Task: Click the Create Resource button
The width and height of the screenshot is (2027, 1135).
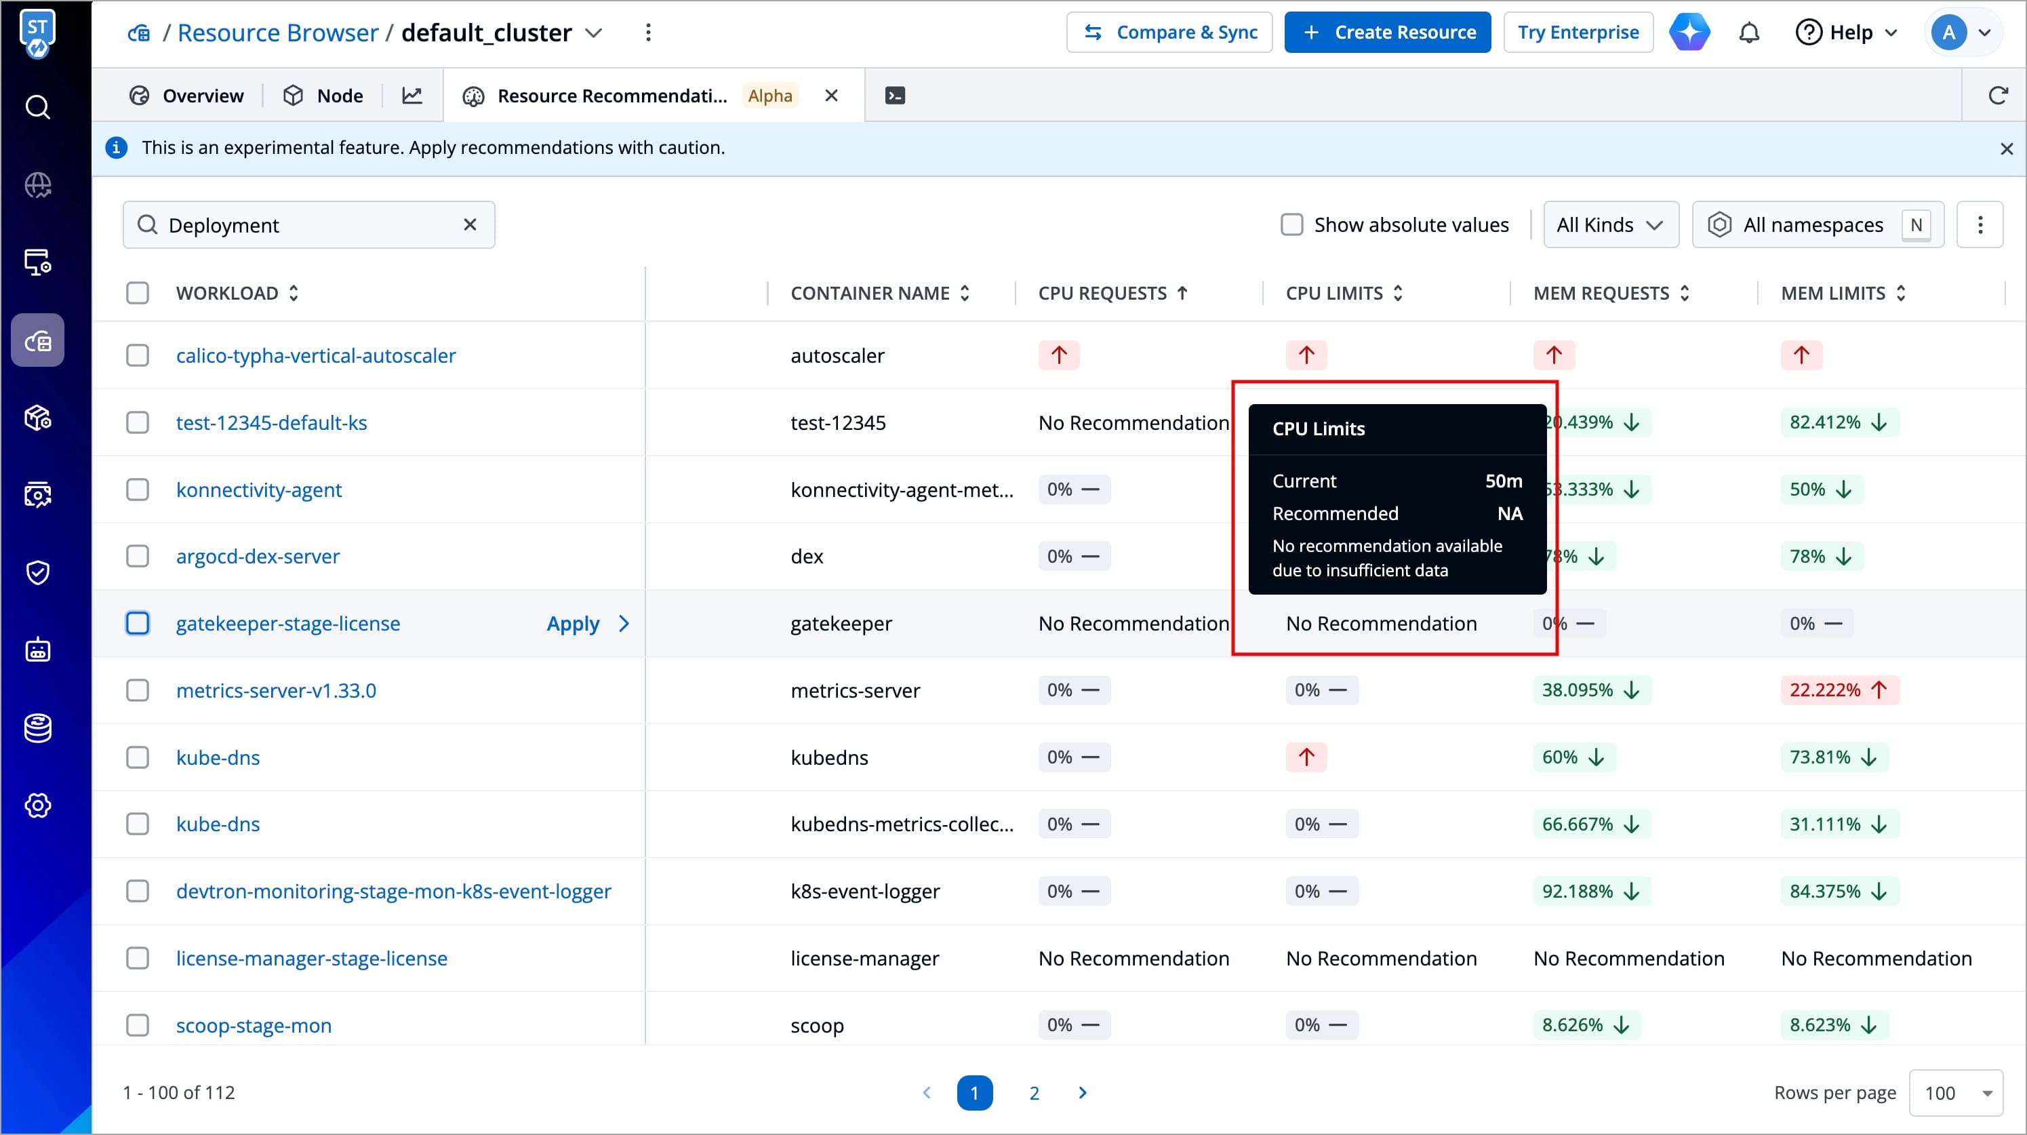Action: coord(1386,33)
